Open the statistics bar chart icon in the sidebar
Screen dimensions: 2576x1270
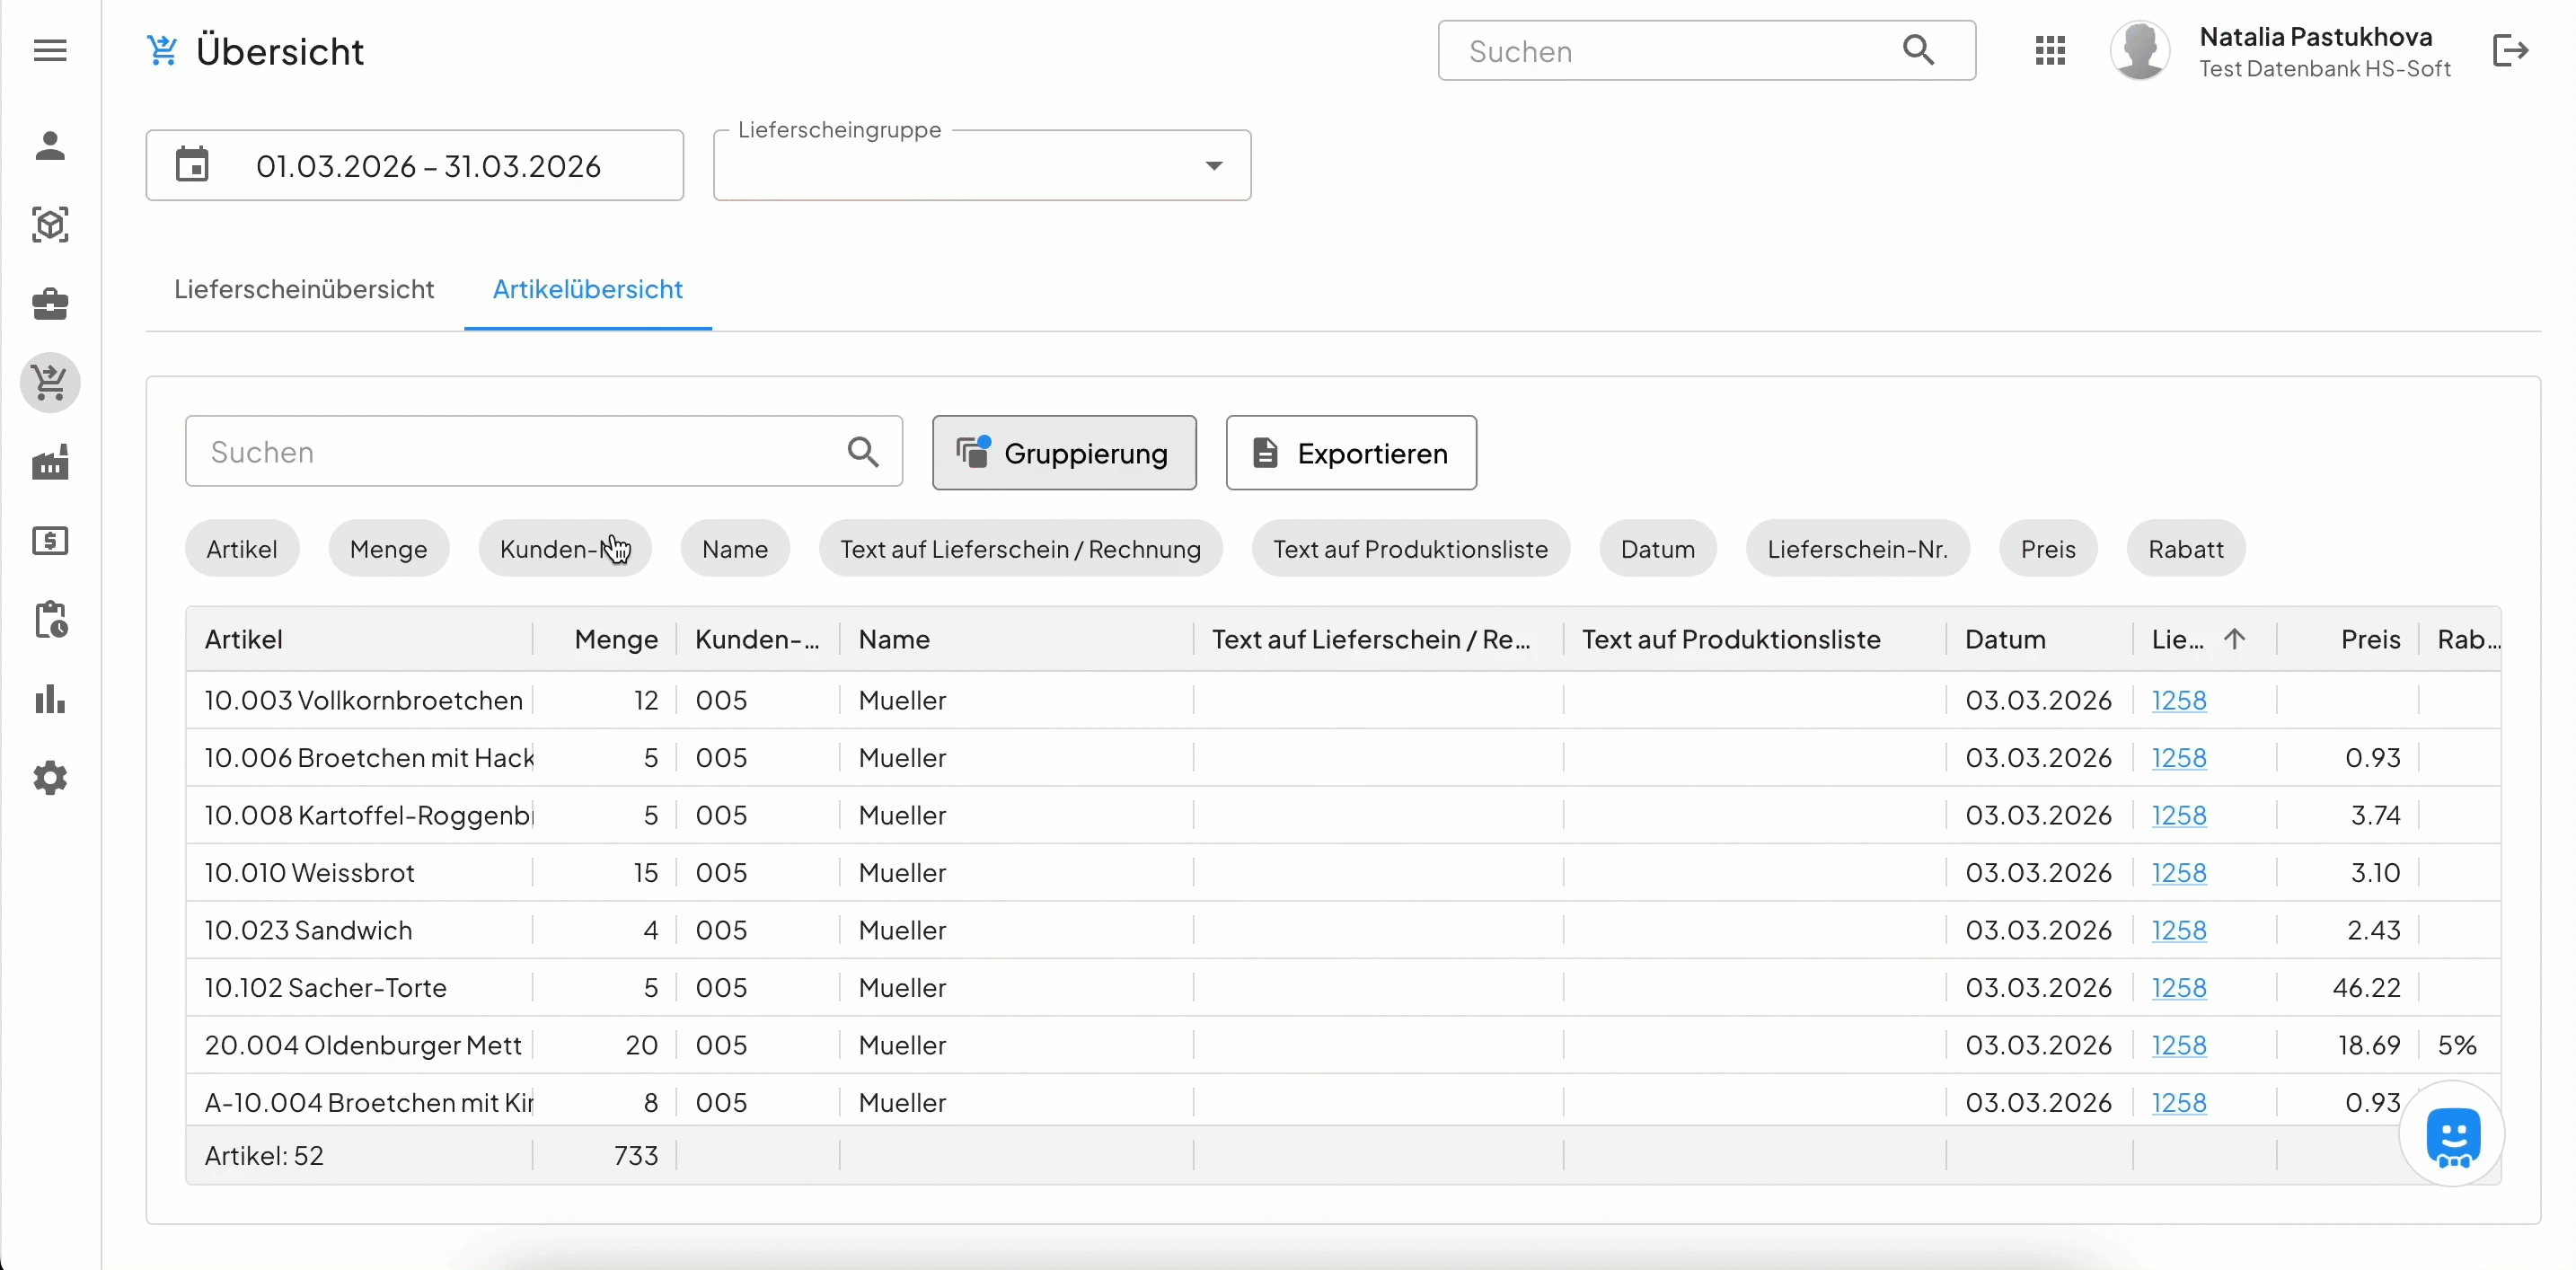click(50, 699)
